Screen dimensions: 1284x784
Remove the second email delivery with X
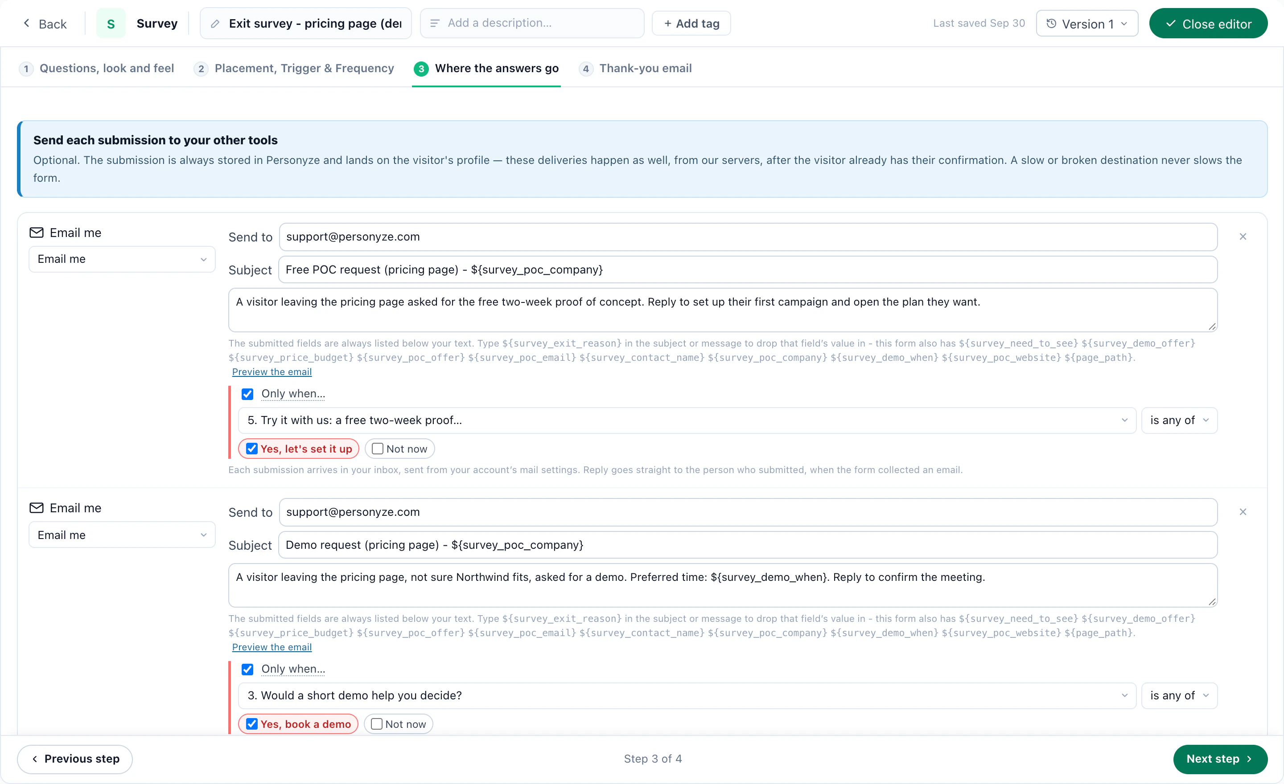pos(1243,512)
